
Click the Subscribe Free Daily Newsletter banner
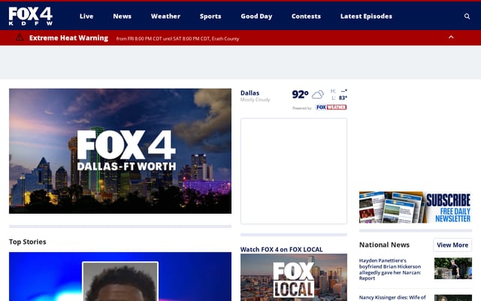416,207
